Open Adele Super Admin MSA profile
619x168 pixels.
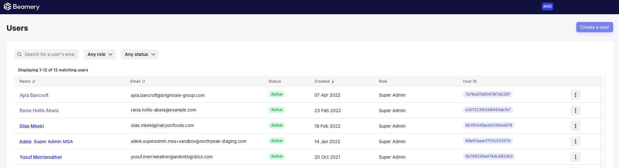tap(46, 142)
